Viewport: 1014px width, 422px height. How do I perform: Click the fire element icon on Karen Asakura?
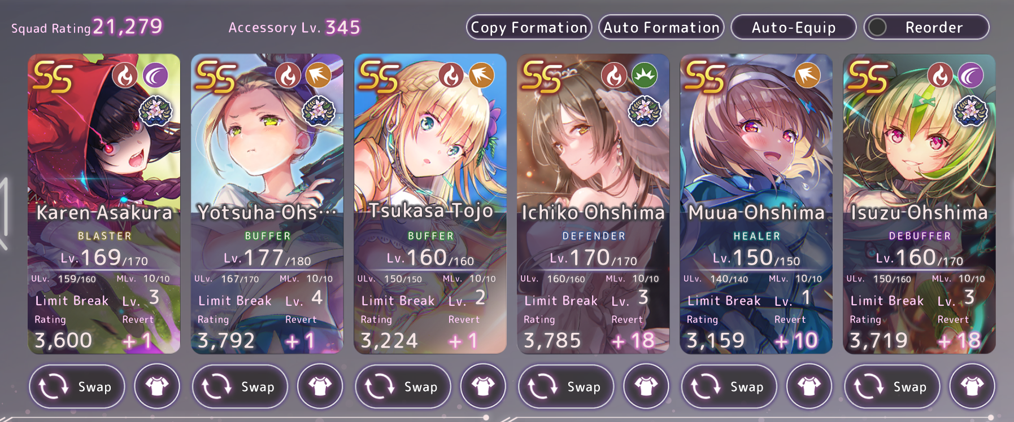[125, 75]
